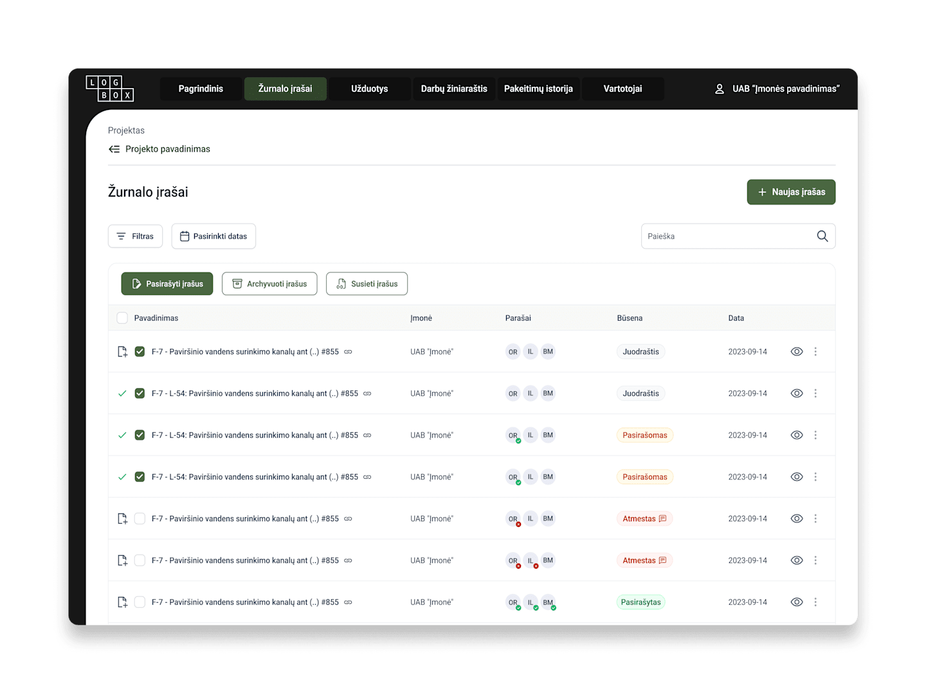Screen dimensions: 926x694
Task: Click OR signer badge in Pasirašytas row
Action: (x=513, y=602)
